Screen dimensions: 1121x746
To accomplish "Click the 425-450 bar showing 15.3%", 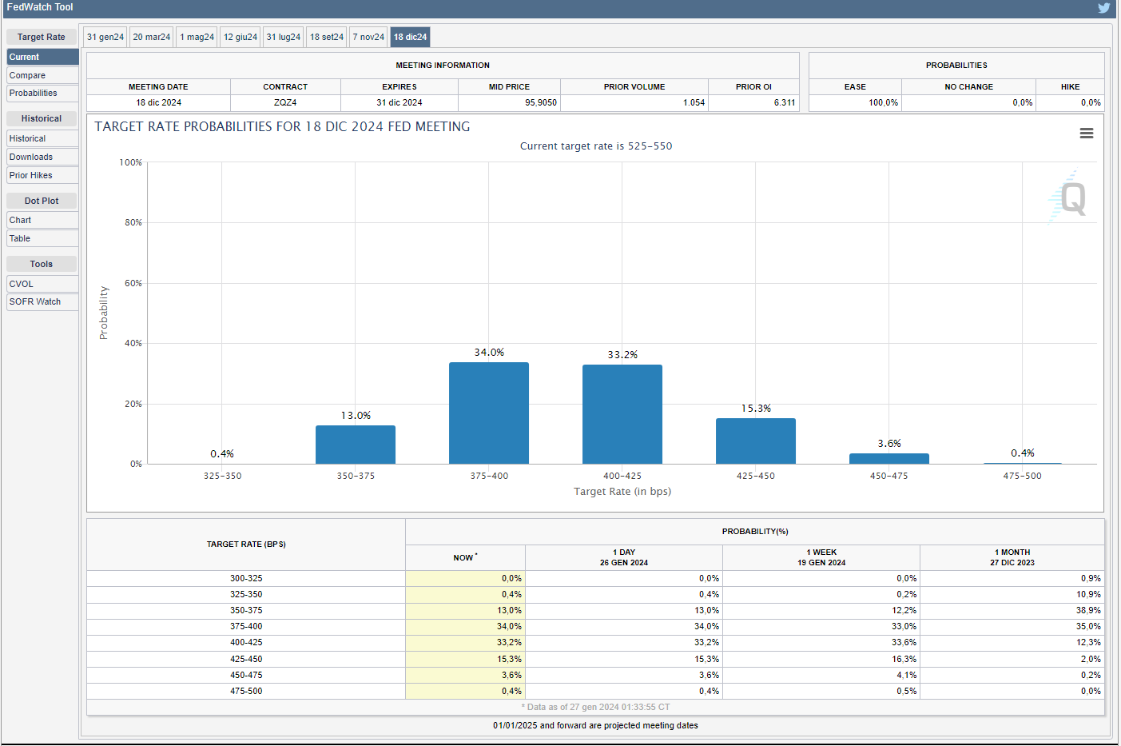I will pos(756,441).
